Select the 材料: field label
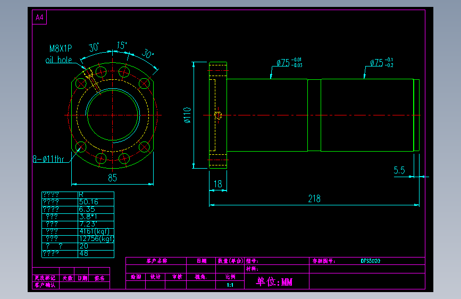461x299 pixels. [252, 269]
